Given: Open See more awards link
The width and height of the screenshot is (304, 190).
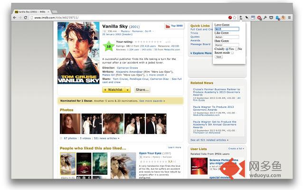Looking at the screenshot, I should pyautogui.click(x=152, y=101).
